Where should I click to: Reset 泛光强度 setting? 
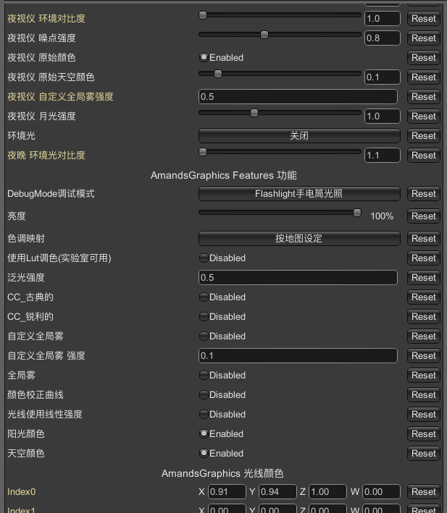[x=424, y=278]
